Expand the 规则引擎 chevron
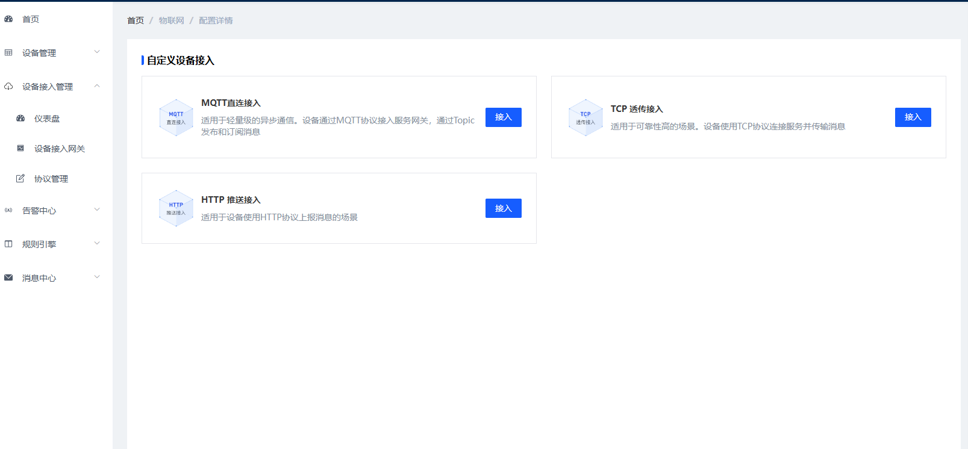This screenshot has height=449, width=968. (97, 243)
